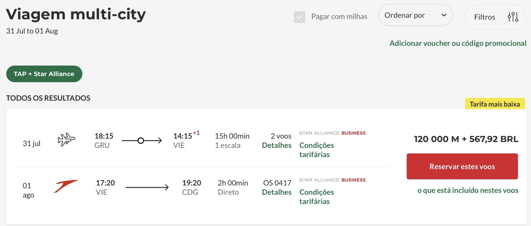This screenshot has height=226, width=531.
Task: Expand Detalhes for flight OS 0417
Action: 276,192
